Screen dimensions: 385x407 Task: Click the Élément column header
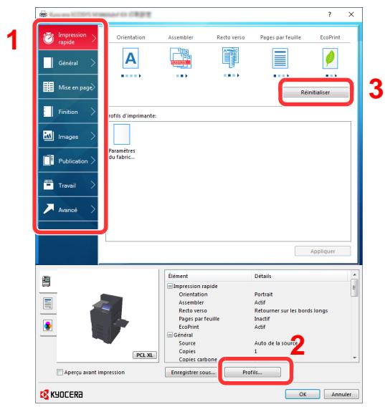(x=209, y=276)
